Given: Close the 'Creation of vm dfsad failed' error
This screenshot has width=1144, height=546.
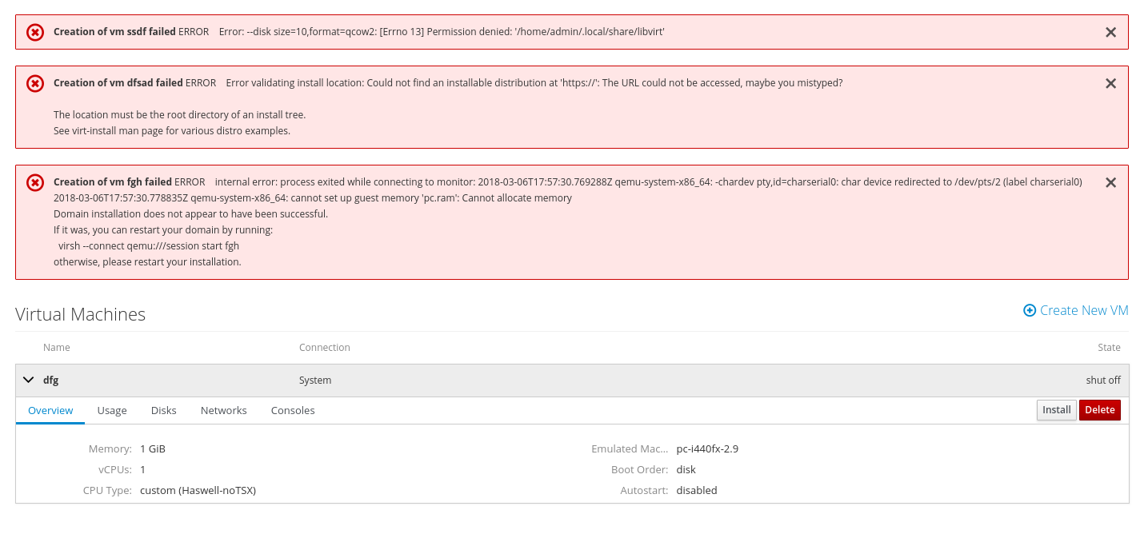Looking at the screenshot, I should tap(1110, 83).
